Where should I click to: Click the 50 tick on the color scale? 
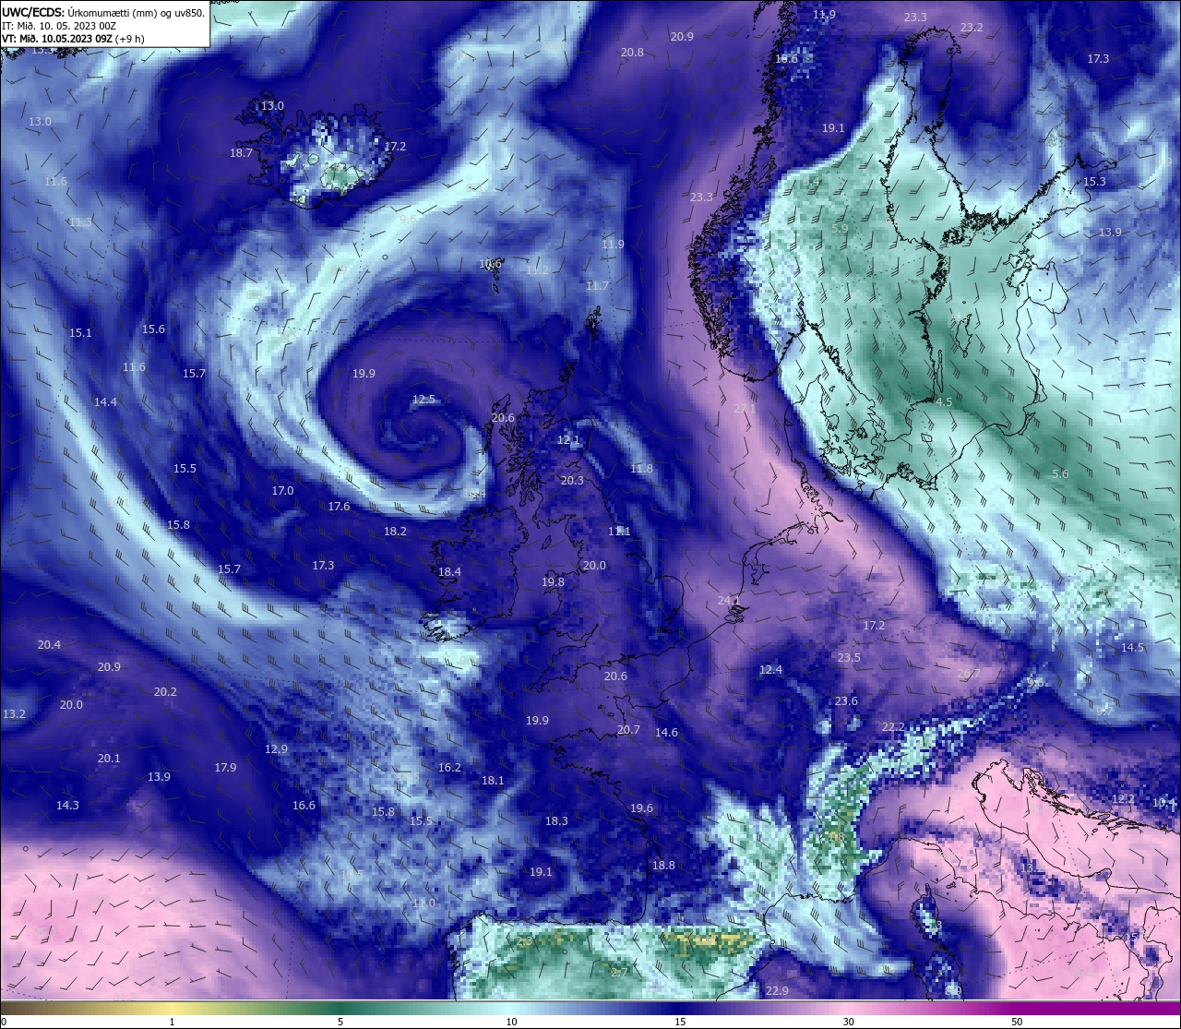click(x=1016, y=1022)
